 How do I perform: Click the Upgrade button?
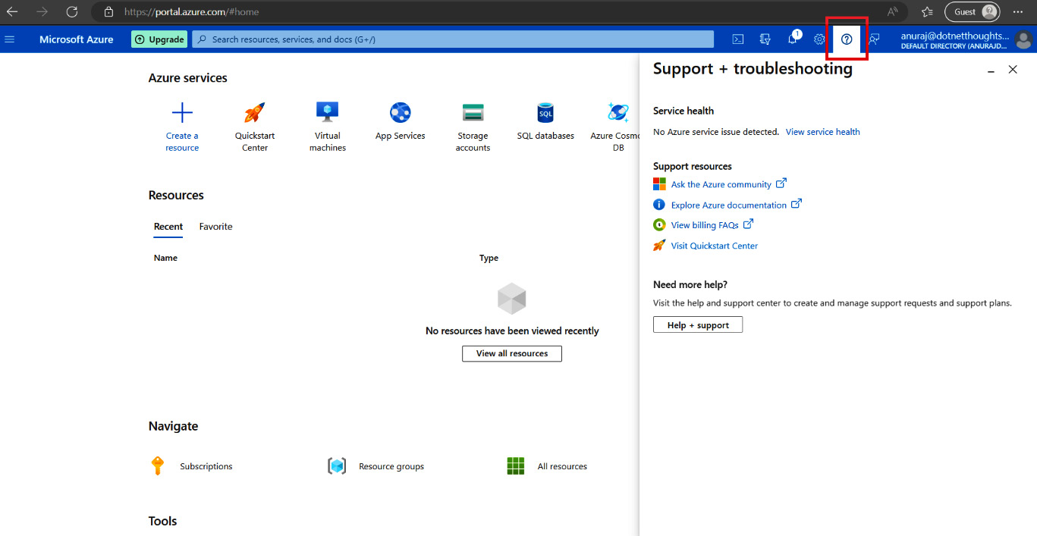pos(159,39)
